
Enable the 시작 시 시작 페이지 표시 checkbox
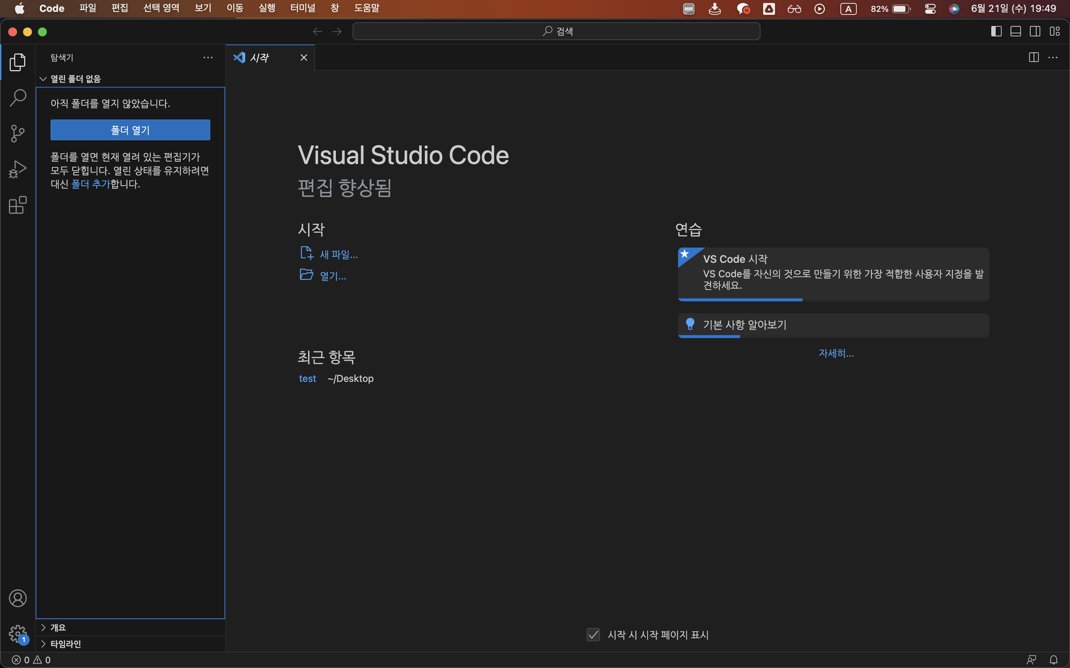pyautogui.click(x=593, y=635)
